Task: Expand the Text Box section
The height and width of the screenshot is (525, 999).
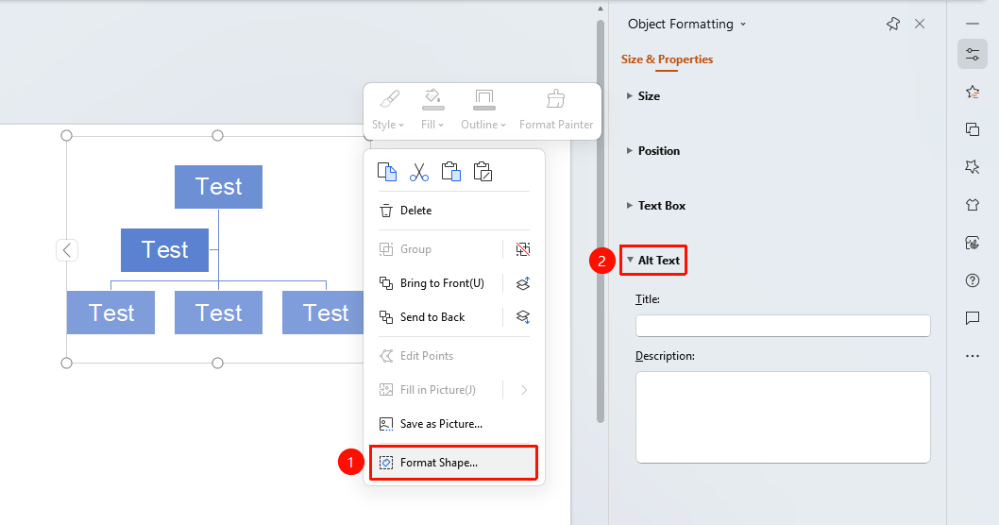Action: (656, 206)
